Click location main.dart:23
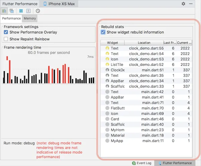 [x=152, y=130]
